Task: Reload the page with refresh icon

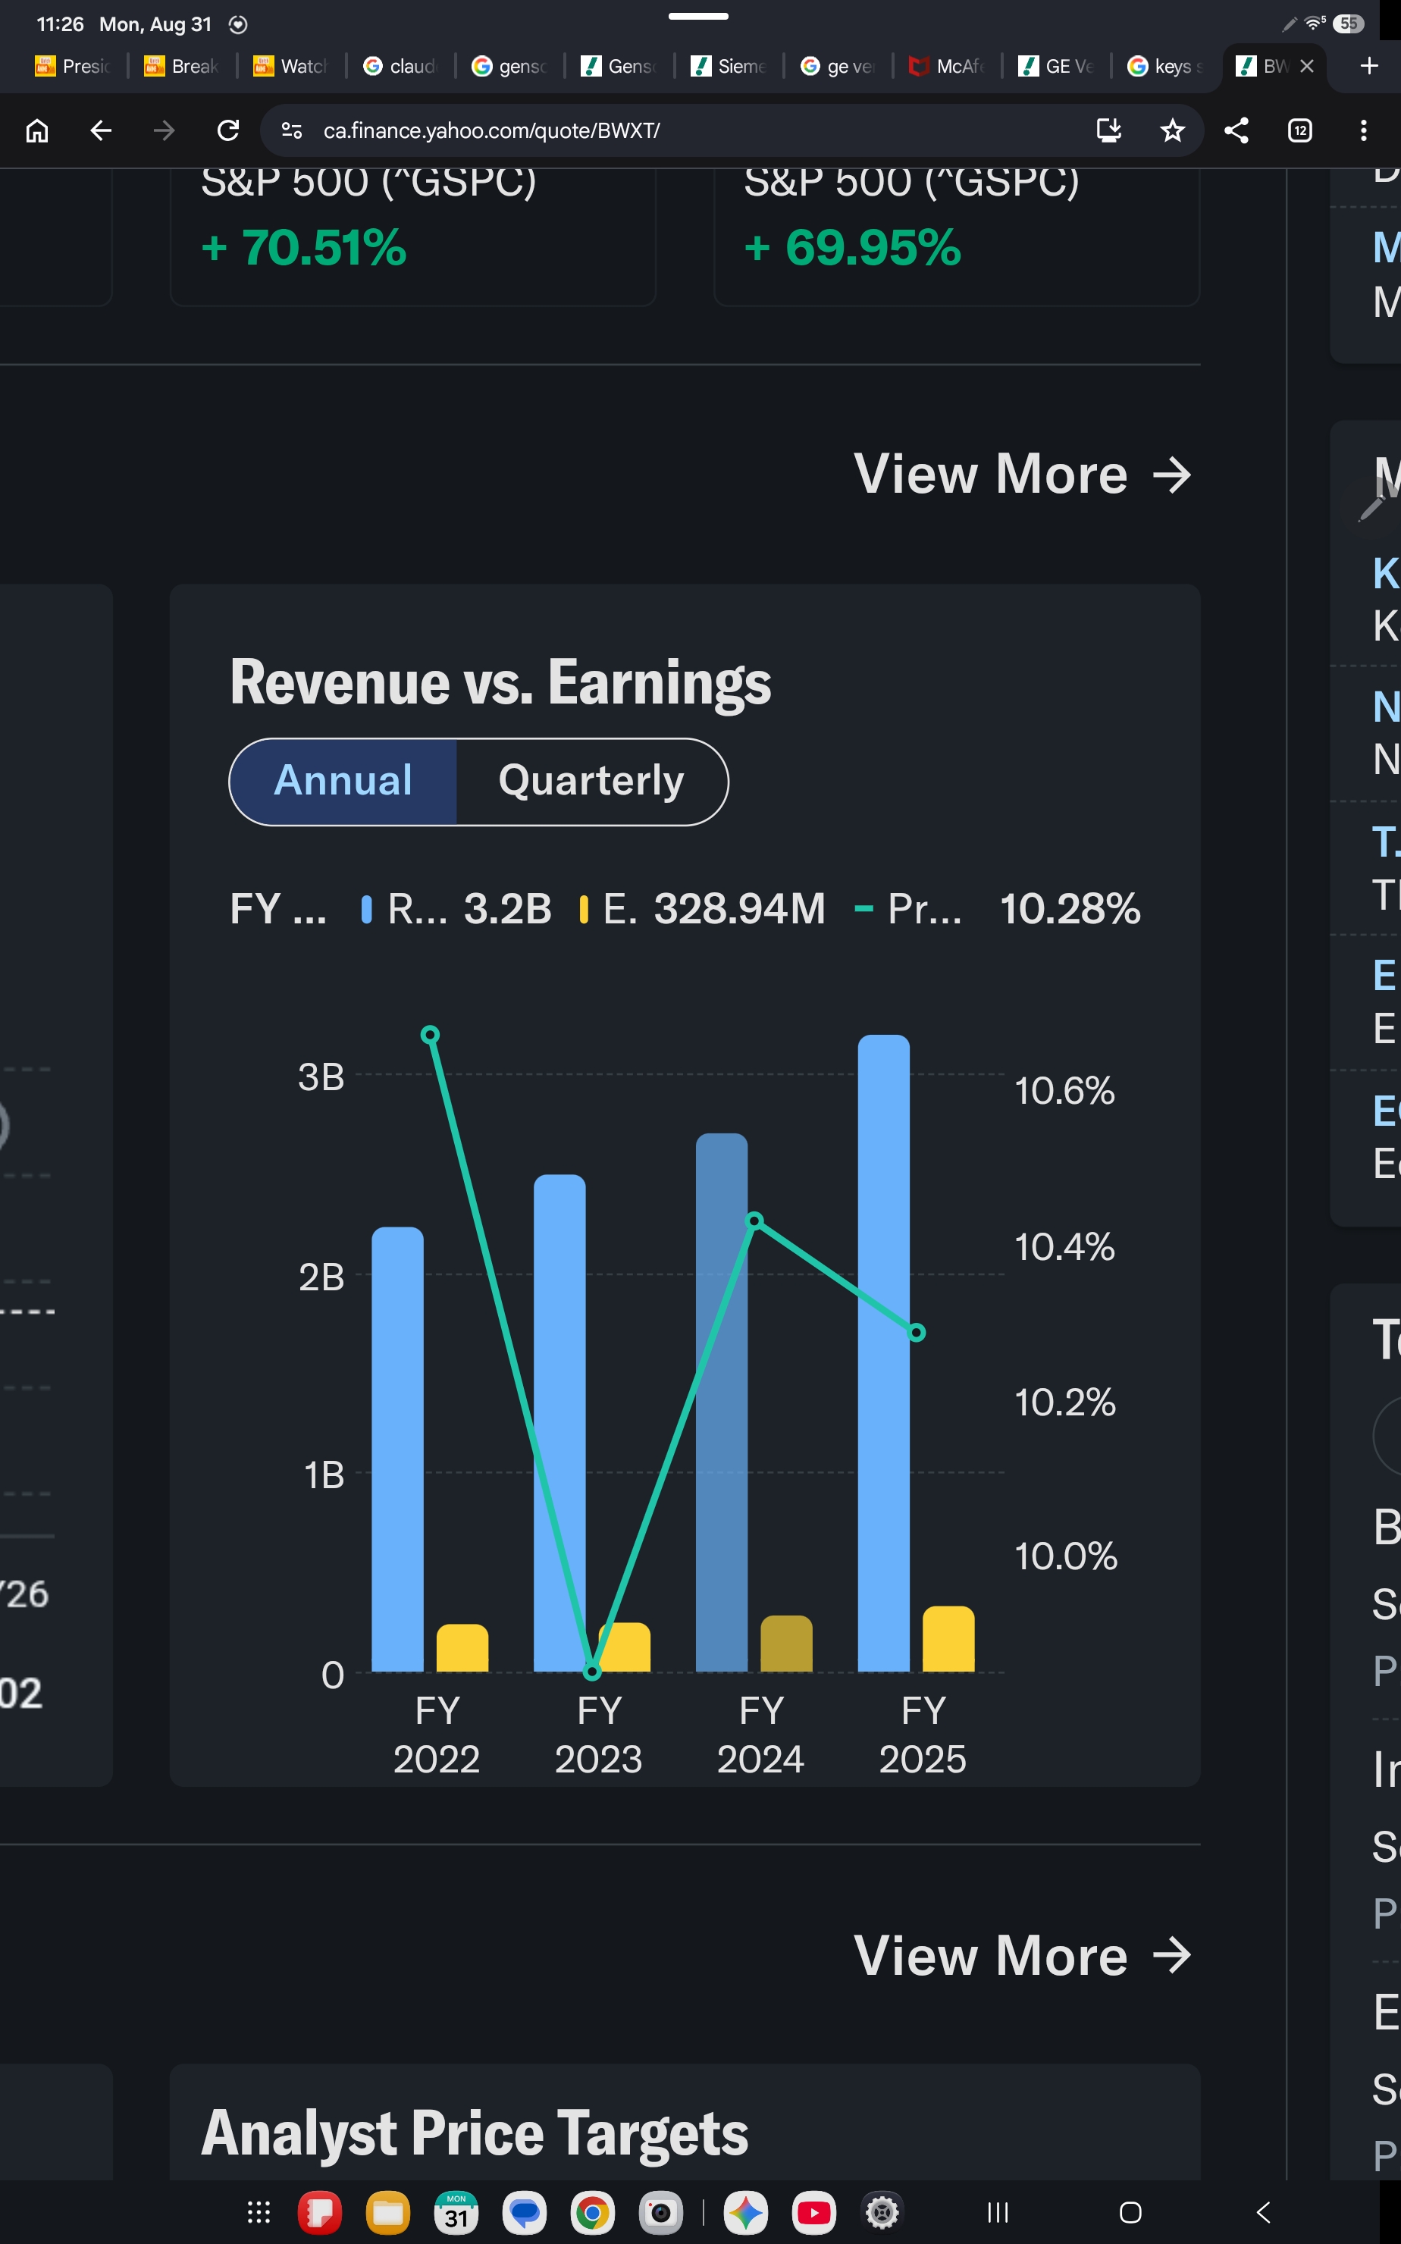Action: (228, 130)
